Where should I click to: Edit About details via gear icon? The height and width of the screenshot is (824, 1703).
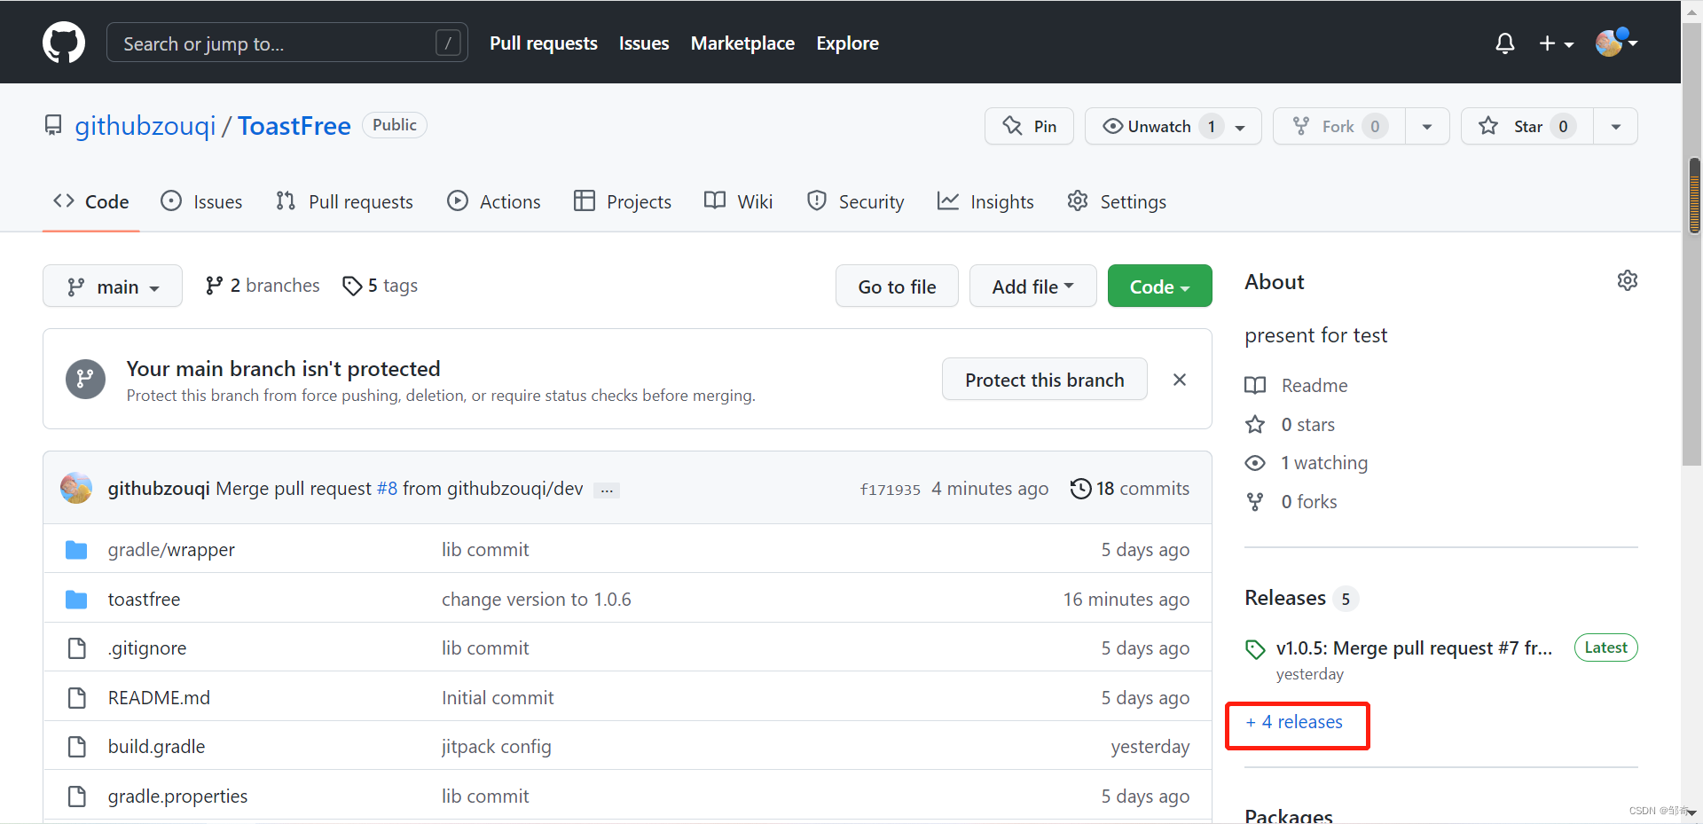(x=1627, y=280)
